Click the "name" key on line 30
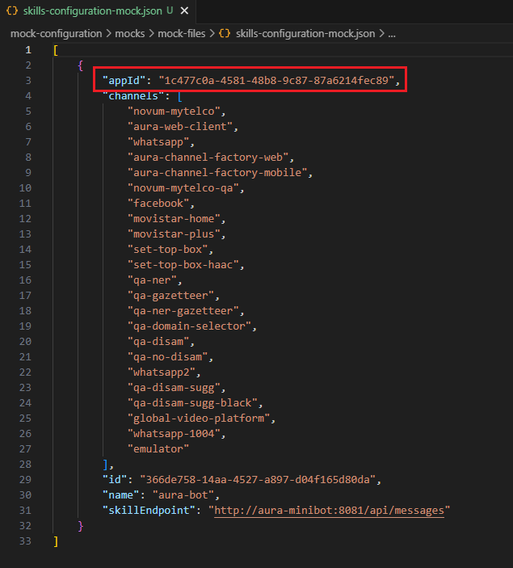The width and height of the screenshot is (513, 568). [x=121, y=495]
